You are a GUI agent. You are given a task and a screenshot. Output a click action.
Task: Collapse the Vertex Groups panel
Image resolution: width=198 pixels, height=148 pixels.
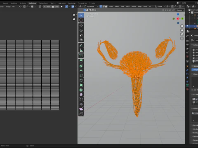[192, 45]
